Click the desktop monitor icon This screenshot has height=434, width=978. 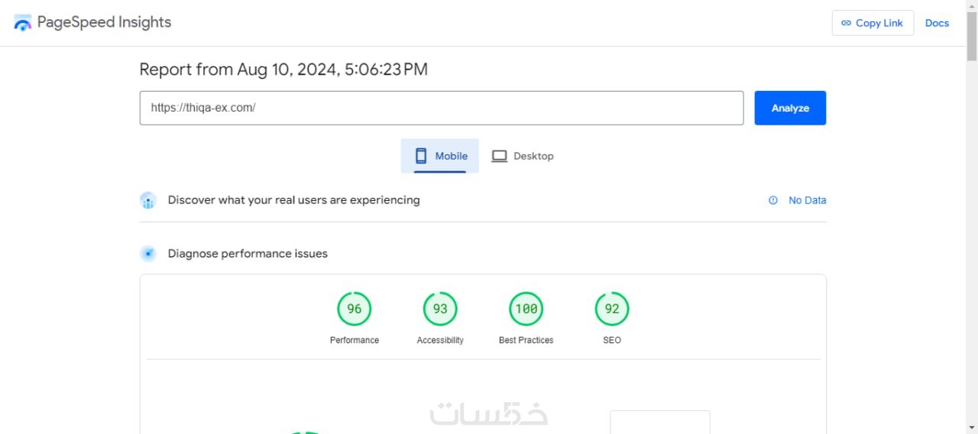pyautogui.click(x=499, y=156)
